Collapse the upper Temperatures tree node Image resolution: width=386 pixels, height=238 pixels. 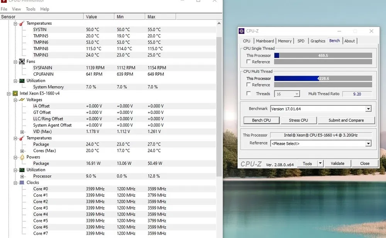coord(15,24)
